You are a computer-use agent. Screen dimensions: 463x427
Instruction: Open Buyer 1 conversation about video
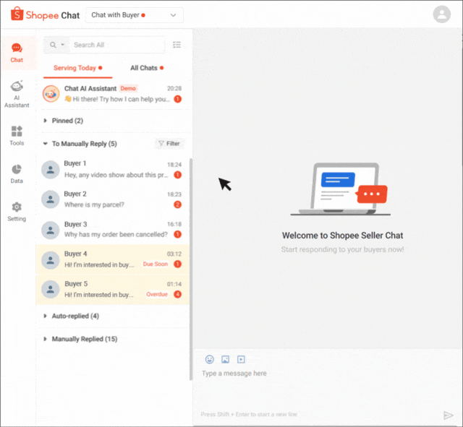click(112, 170)
